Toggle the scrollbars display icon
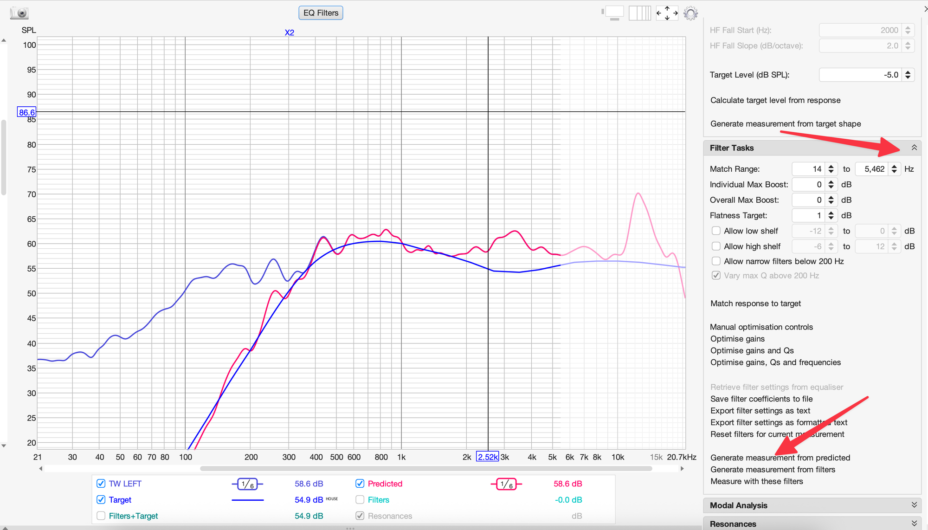928x530 pixels. point(613,13)
